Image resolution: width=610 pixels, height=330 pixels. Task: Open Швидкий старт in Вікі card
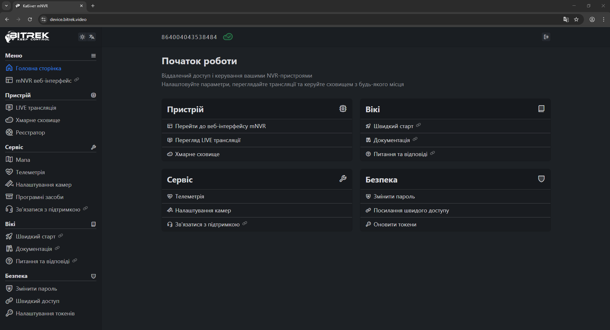393,126
